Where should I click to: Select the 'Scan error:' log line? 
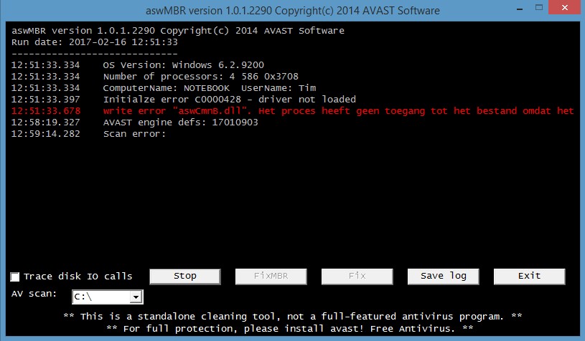(88, 134)
